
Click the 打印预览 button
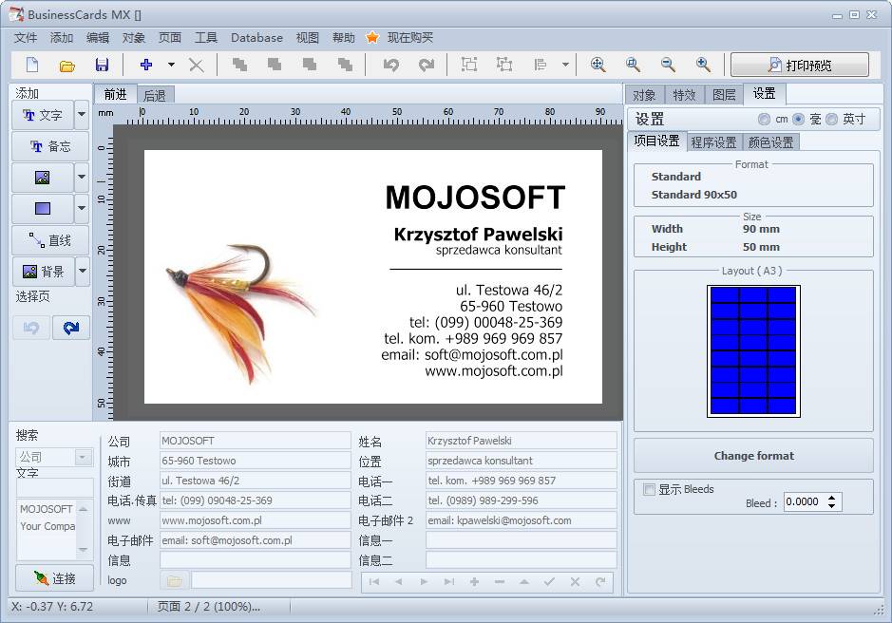[x=800, y=65]
